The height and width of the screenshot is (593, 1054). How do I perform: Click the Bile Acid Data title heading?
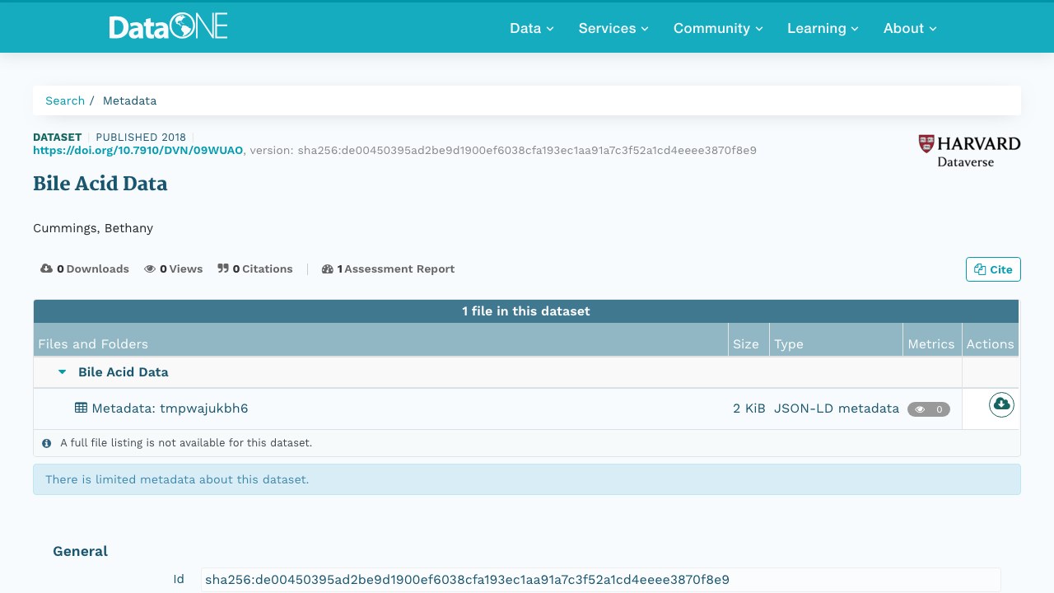[100, 184]
